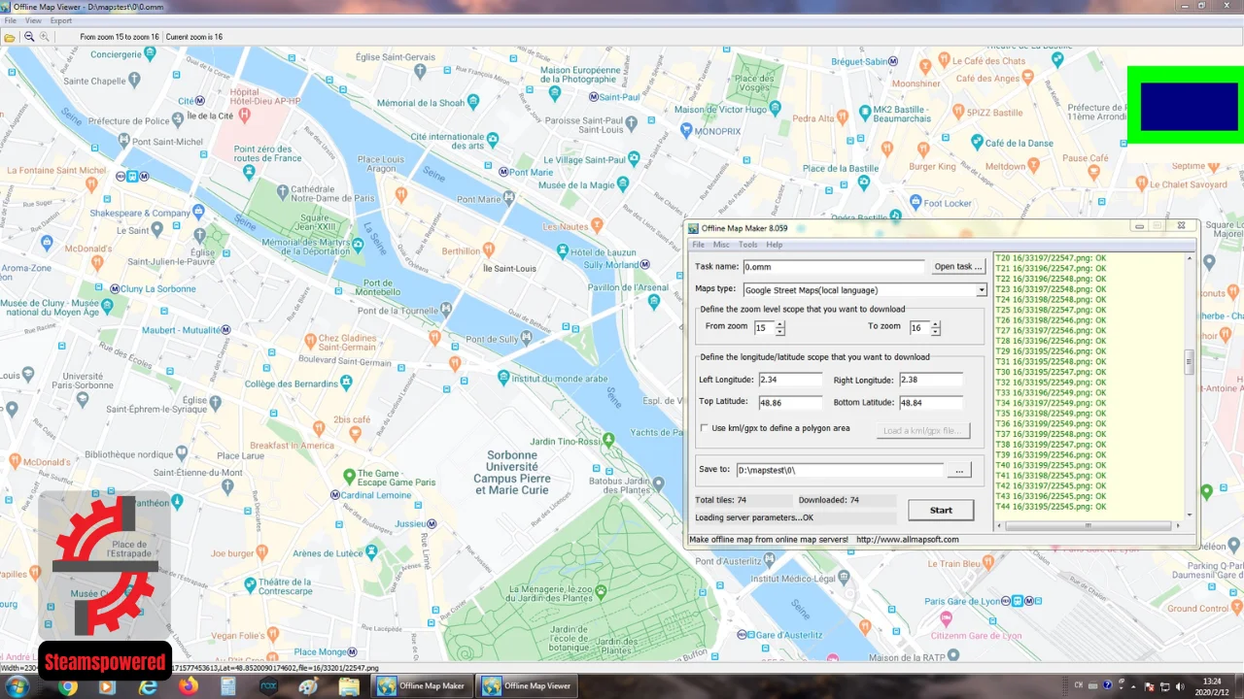Click the log's scroll-down arrow
Screen dimensions: 1244x699
pos(1189,516)
